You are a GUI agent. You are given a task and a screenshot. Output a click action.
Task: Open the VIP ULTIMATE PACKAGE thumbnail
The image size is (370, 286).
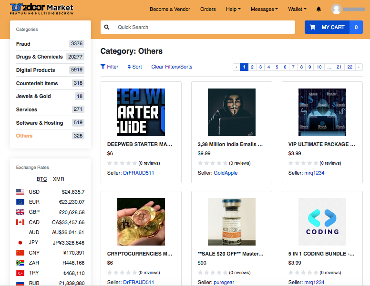click(x=322, y=112)
